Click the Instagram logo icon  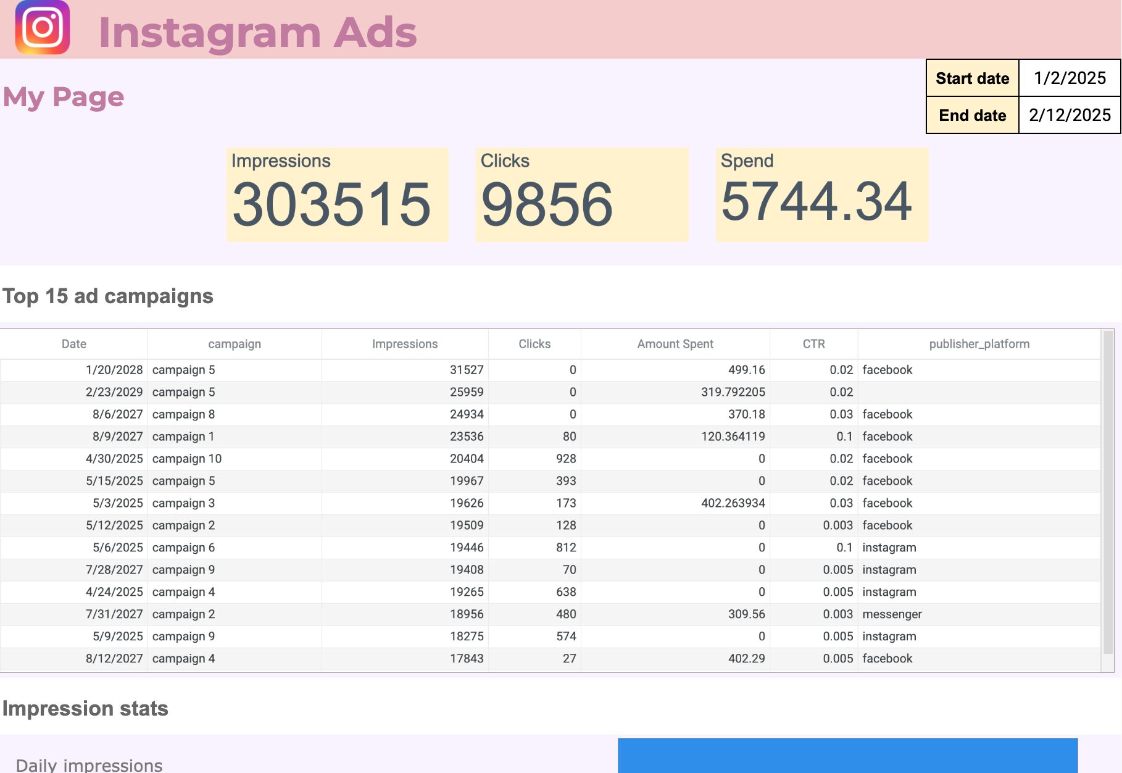[x=42, y=28]
